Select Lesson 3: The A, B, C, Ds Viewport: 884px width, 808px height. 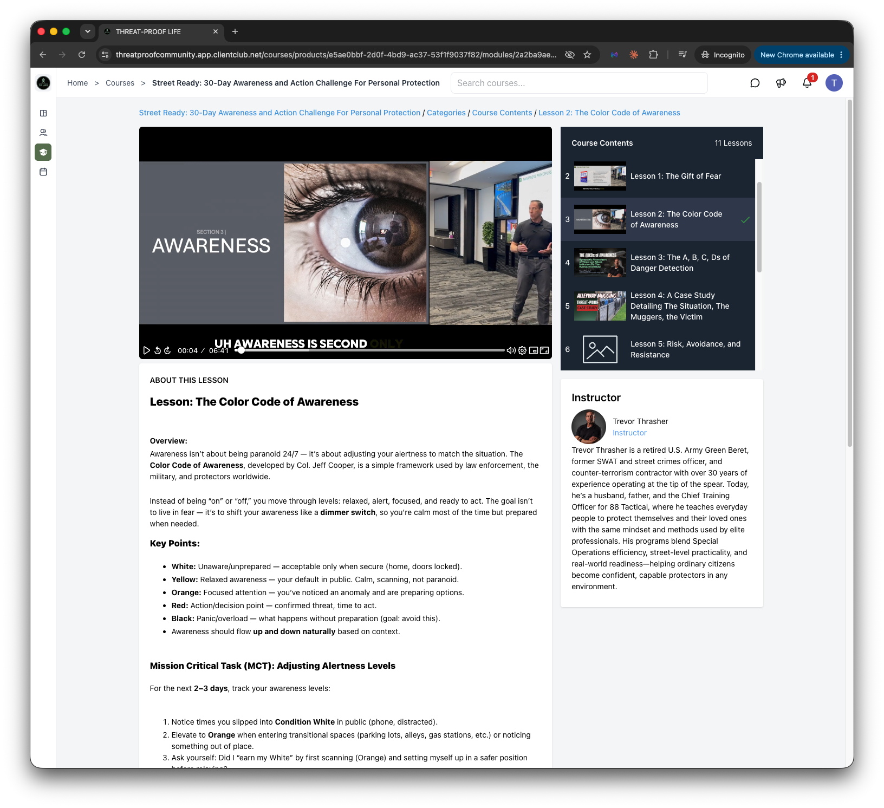coord(658,263)
